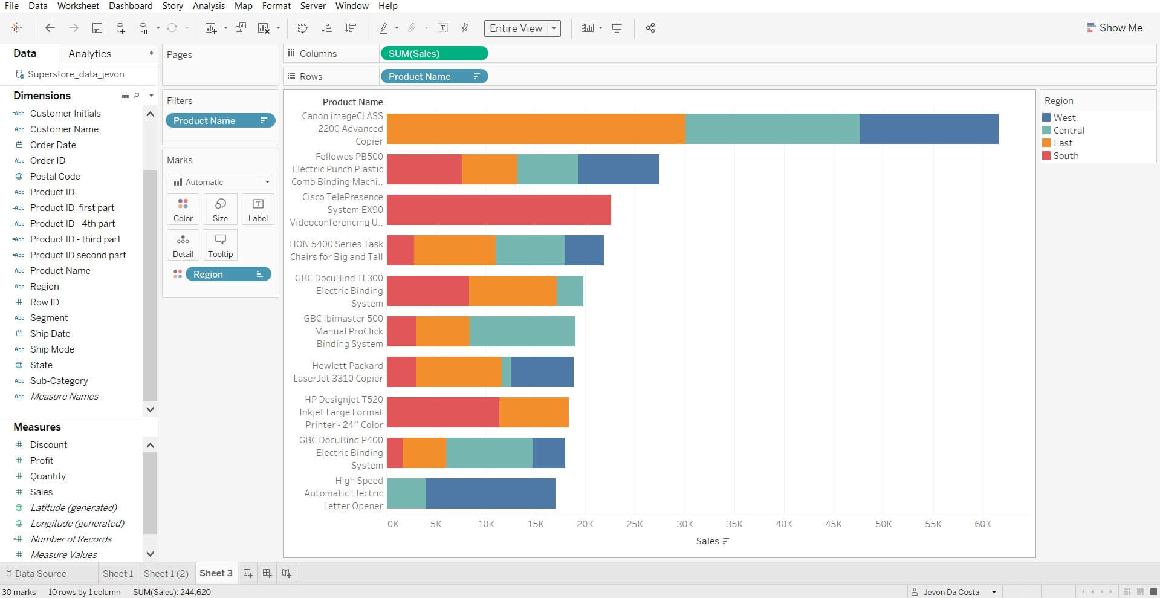Image resolution: width=1160 pixels, height=598 pixels.
Task: Click the sort icon on Sales axis
Action: click(727, 541)
